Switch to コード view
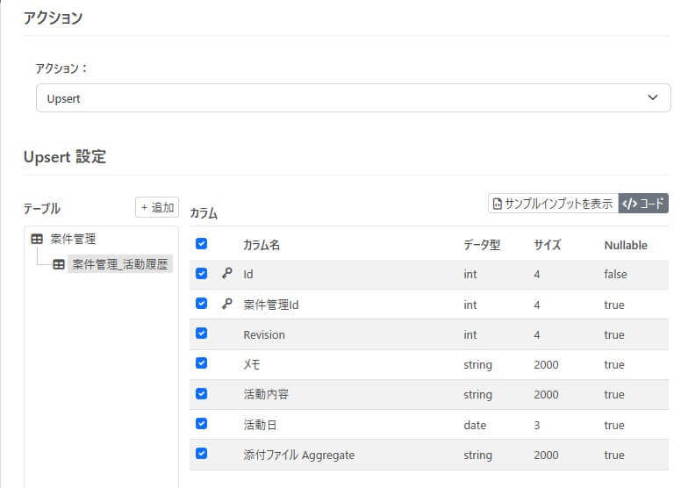 643,204
